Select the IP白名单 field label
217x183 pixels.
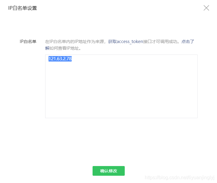[x=28, y=42]
